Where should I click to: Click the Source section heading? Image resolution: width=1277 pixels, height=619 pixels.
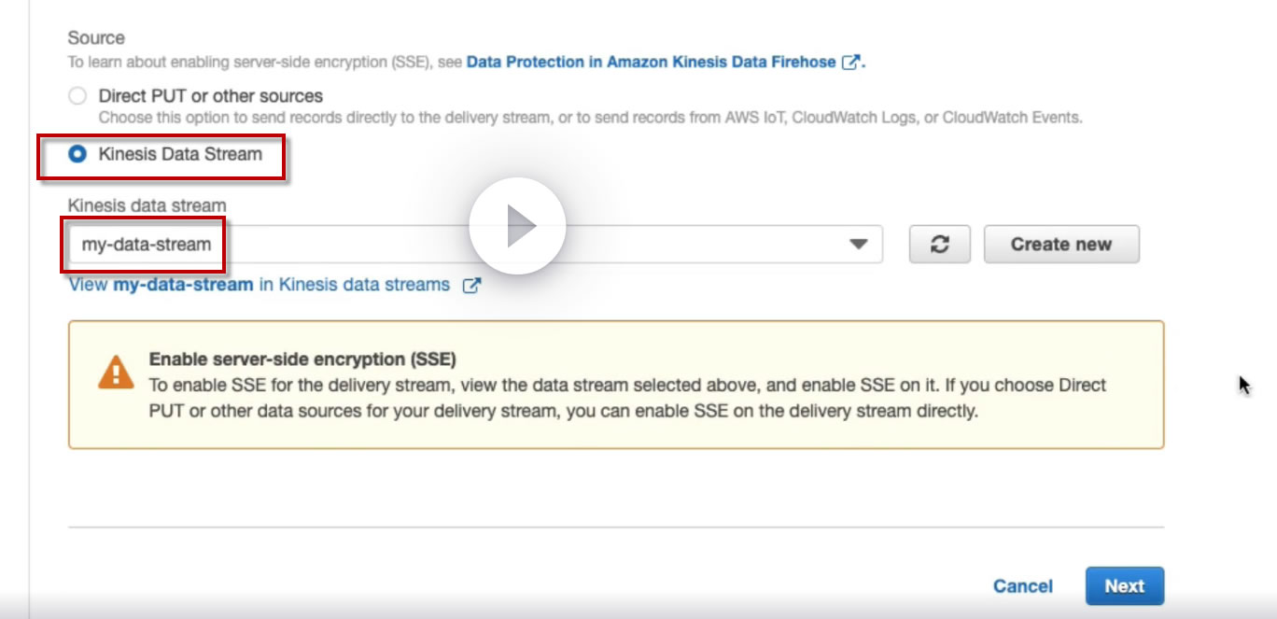[96, 38]
